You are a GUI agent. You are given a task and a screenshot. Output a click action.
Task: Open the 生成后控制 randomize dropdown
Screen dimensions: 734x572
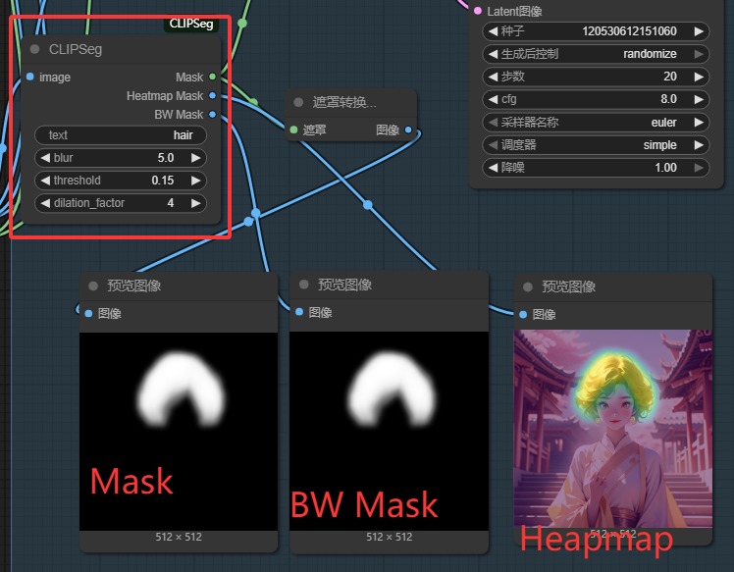596,54
